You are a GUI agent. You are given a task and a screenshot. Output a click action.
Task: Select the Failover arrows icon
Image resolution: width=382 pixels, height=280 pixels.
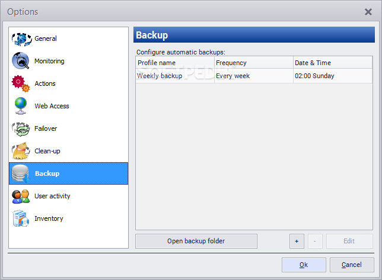click(21, 129)
